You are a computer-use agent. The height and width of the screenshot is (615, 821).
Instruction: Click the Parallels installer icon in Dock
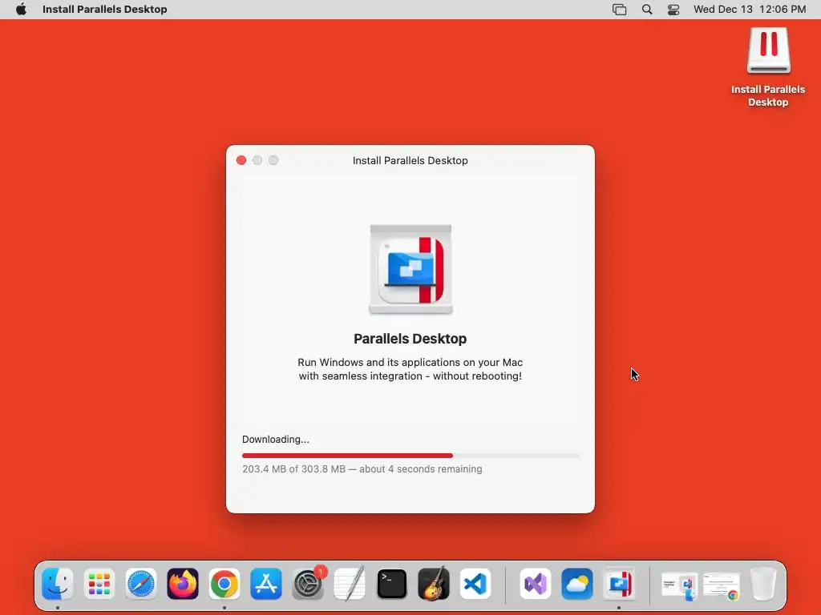[x=619, y=584]
